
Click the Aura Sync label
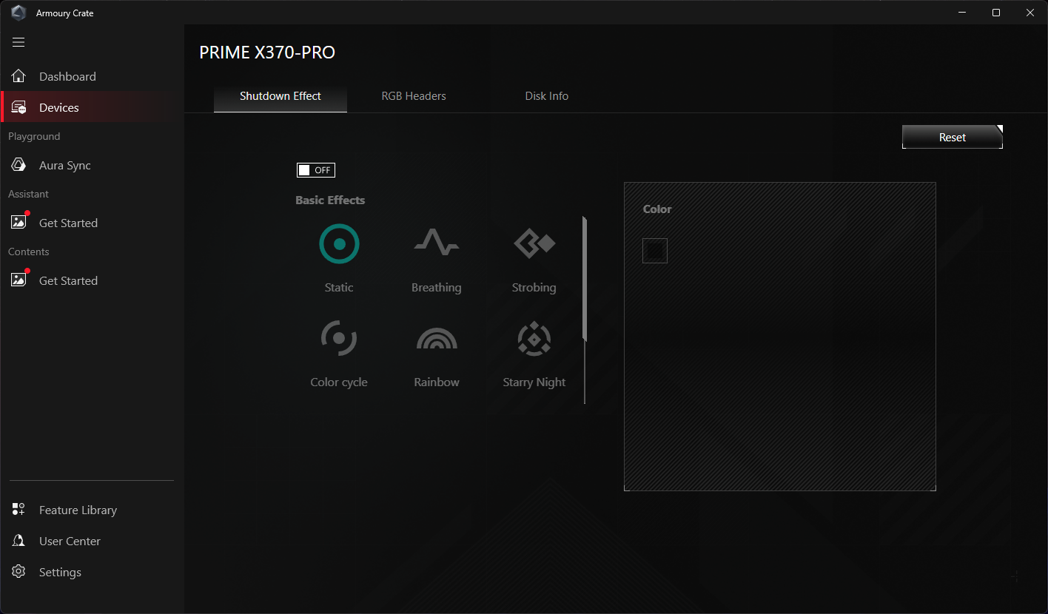point(65,166)
